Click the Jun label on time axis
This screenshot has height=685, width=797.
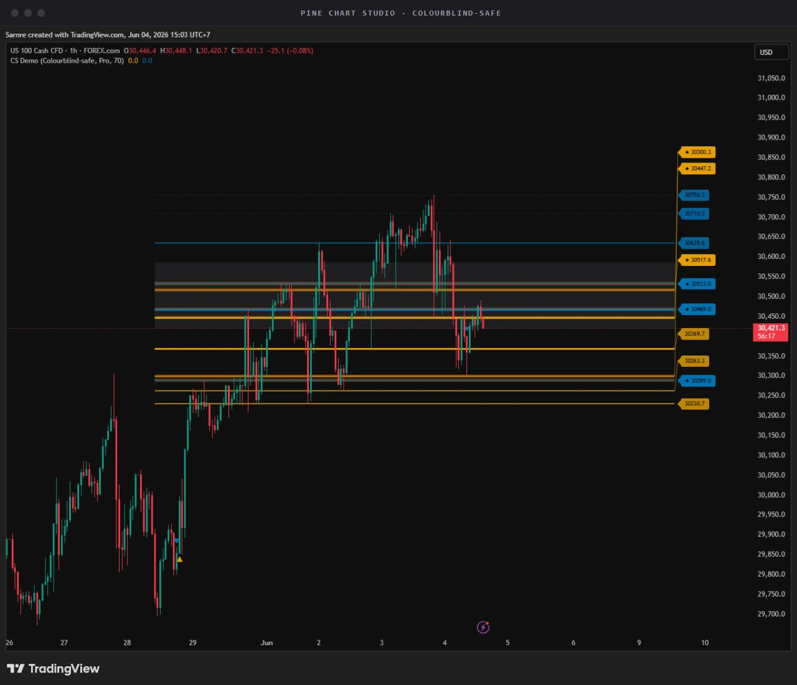coord(266,643)
